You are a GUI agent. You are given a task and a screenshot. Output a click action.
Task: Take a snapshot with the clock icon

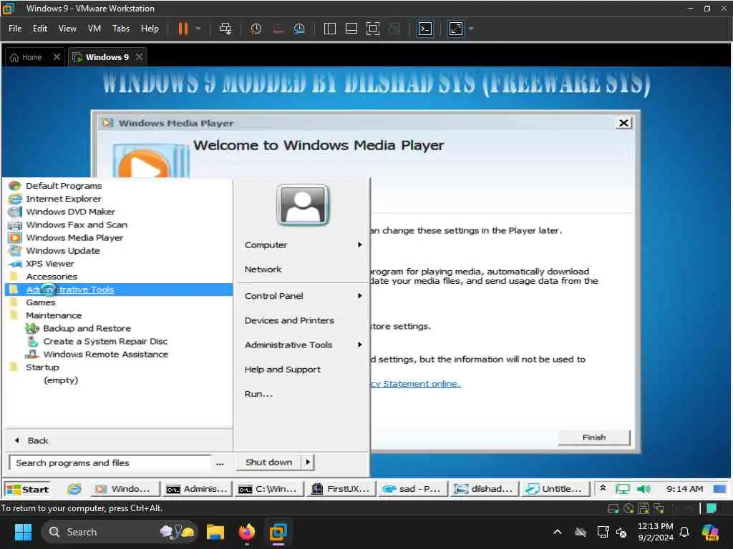pyautogui.click(x=256, y=29)
